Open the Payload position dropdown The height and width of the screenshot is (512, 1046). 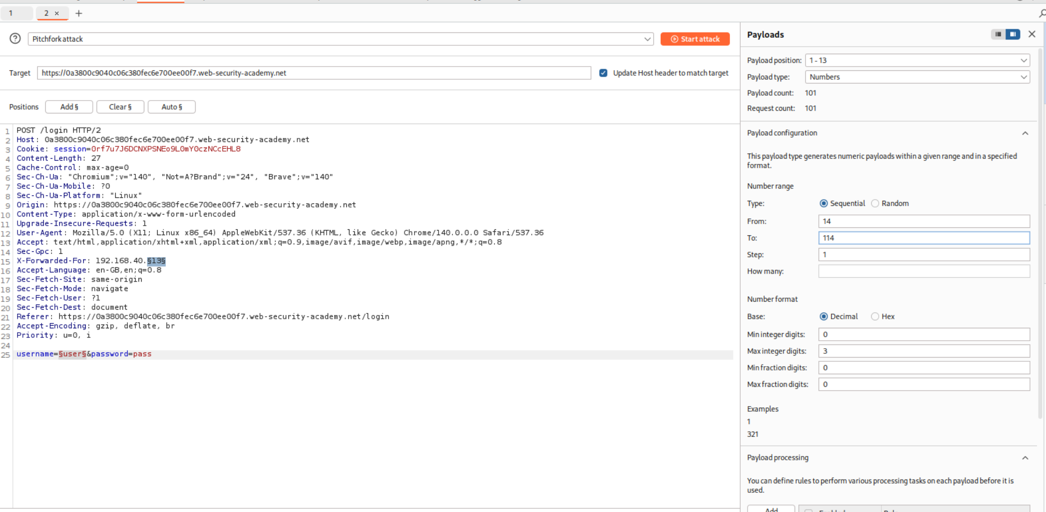coord(917,60)
